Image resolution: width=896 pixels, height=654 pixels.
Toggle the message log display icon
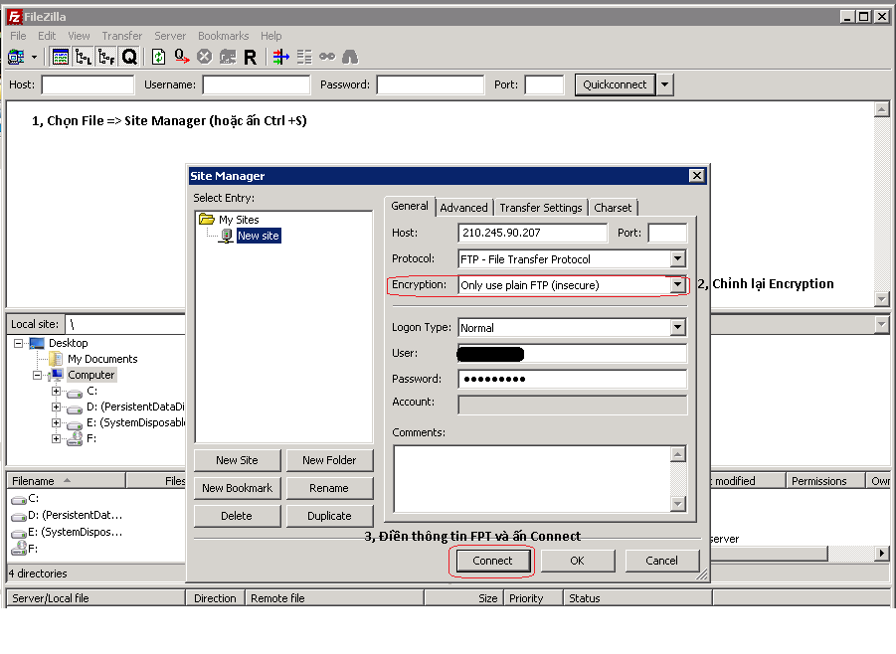pyautogui.click(x=62, y=57)
